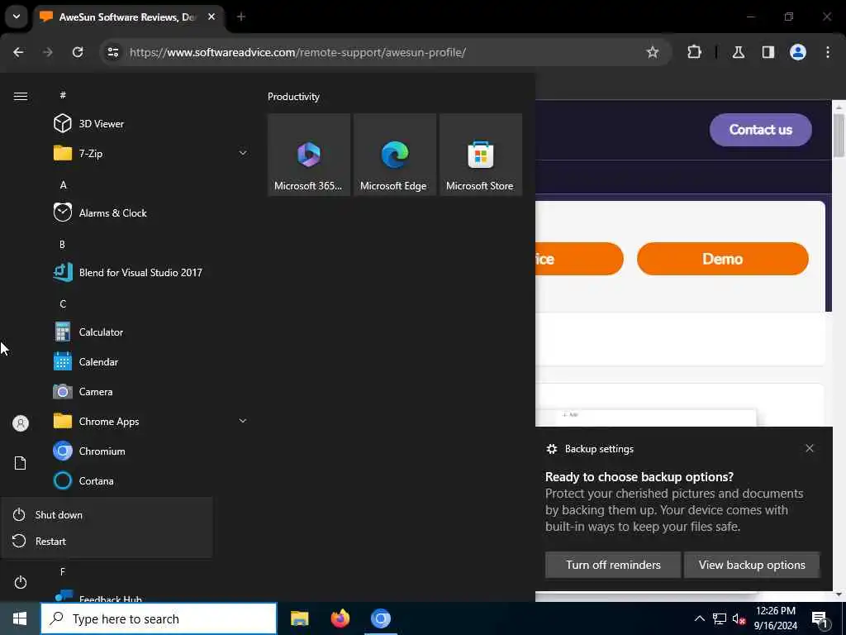Click the orange Demo button
Viewport: 846px width, 635px height.
[722, 259]
